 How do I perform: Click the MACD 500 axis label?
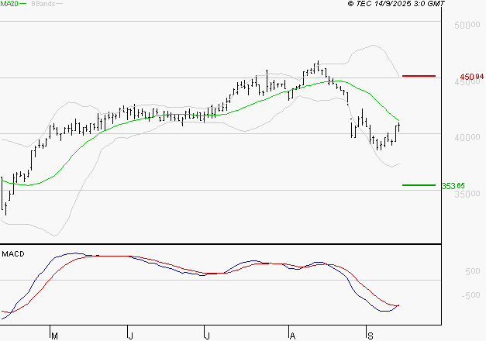472,271
